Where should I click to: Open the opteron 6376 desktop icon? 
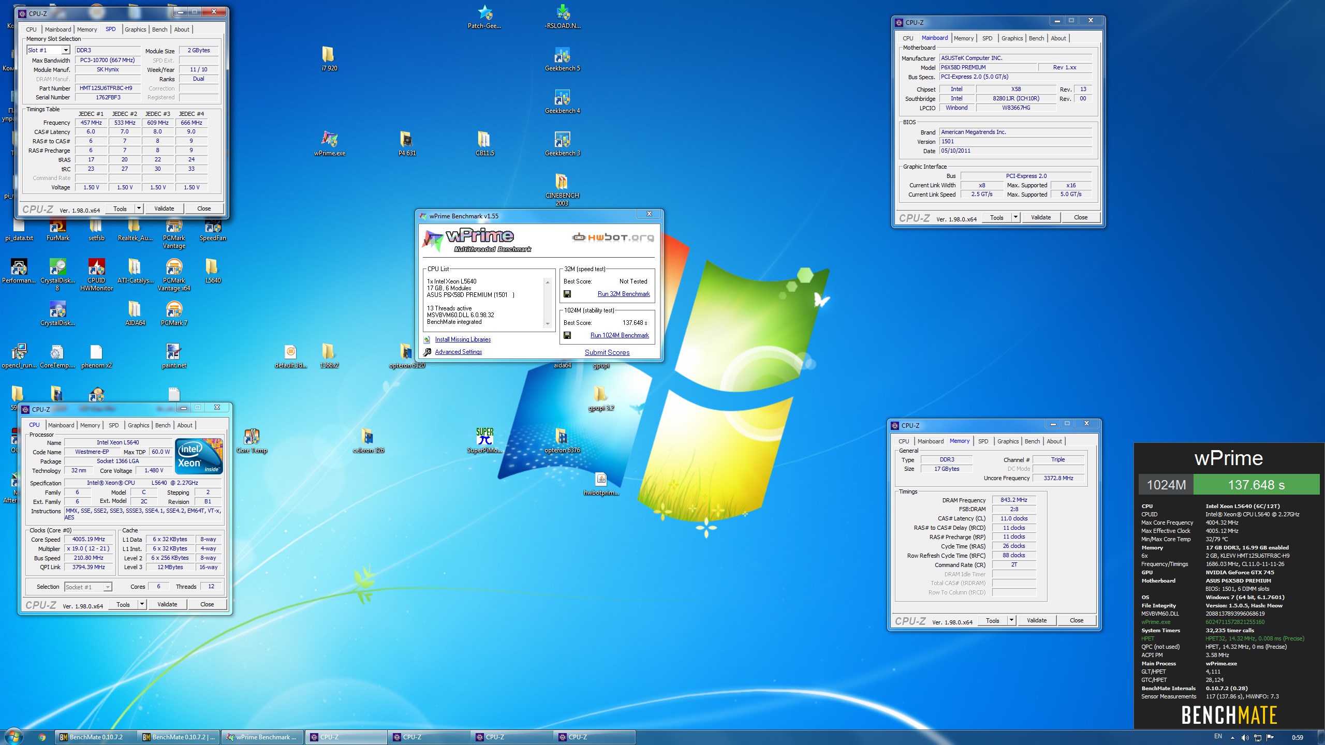[562, 440]
